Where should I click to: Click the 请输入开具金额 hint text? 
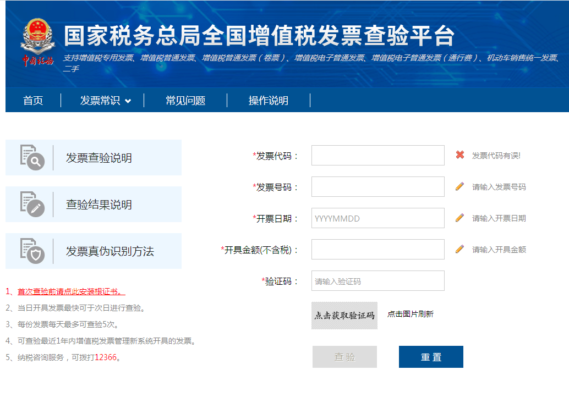point(499,250)
